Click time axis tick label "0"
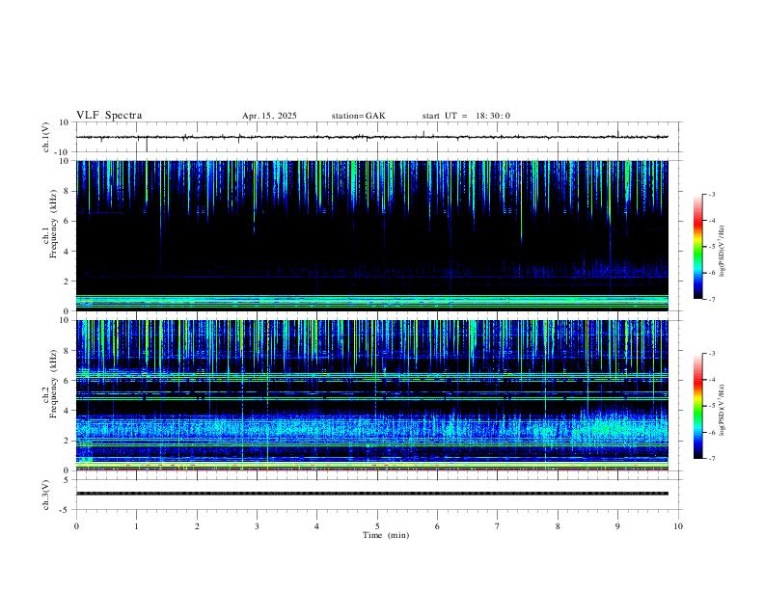764x590 pixels. click(76, 526)
